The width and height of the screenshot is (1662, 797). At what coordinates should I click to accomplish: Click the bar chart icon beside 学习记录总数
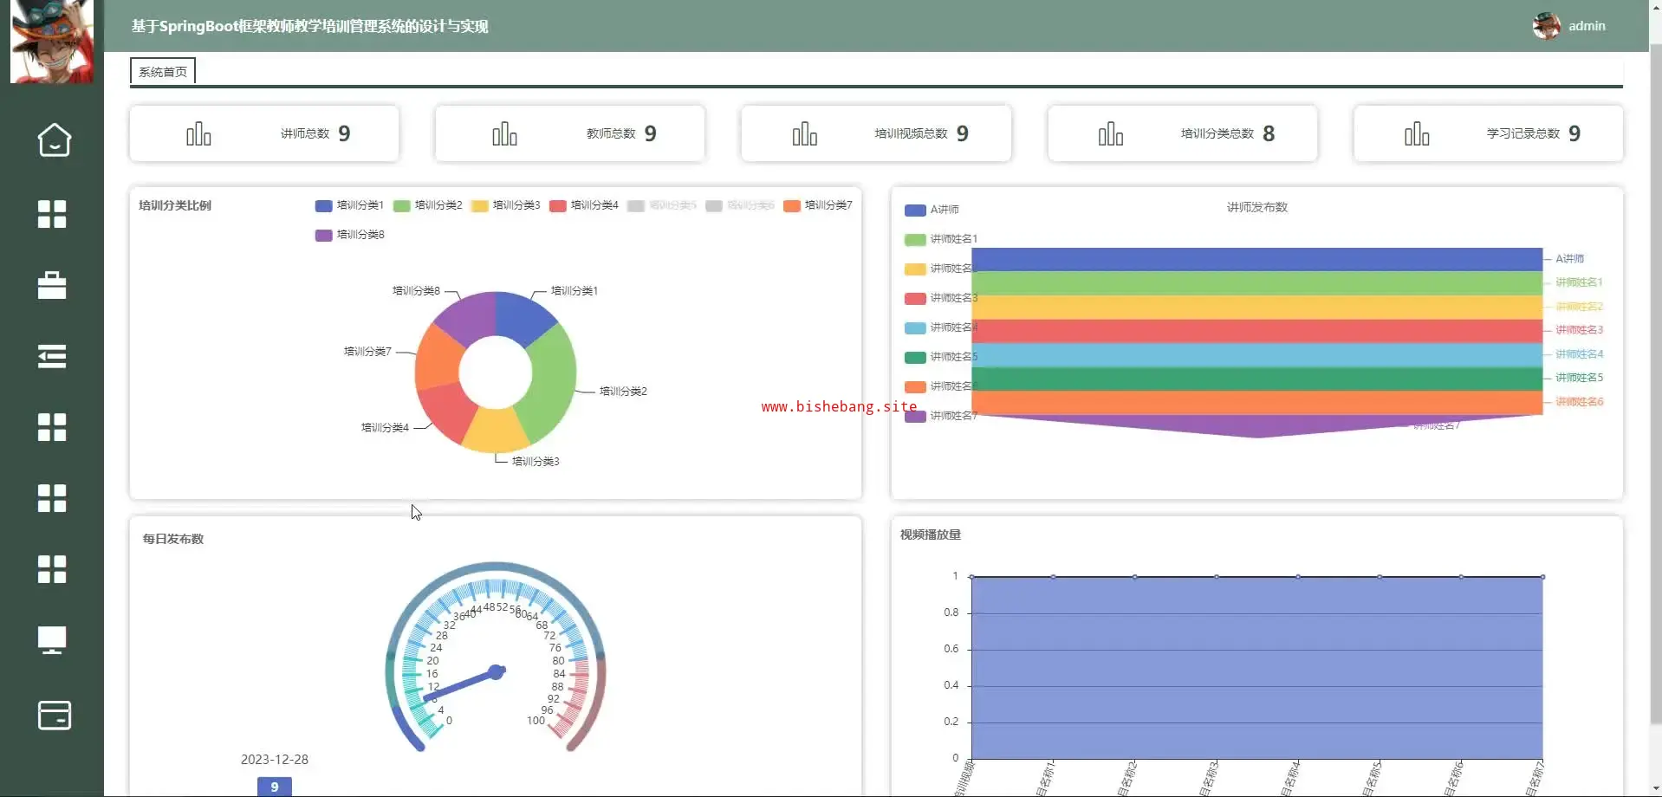click(1416, 134)
